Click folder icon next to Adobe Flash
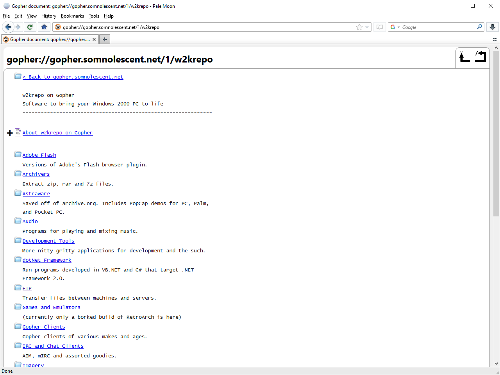This screenshot has width=500, height=375. coord(18,154)
